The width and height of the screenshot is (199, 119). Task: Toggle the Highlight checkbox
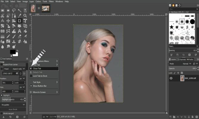pyautogui.click(x=1, y=95)
